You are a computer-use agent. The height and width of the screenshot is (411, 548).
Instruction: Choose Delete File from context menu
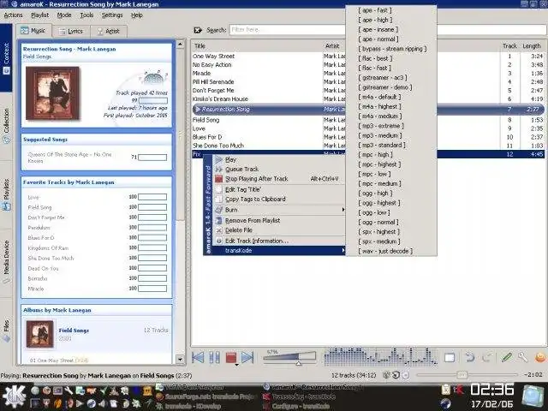[278, 230]
